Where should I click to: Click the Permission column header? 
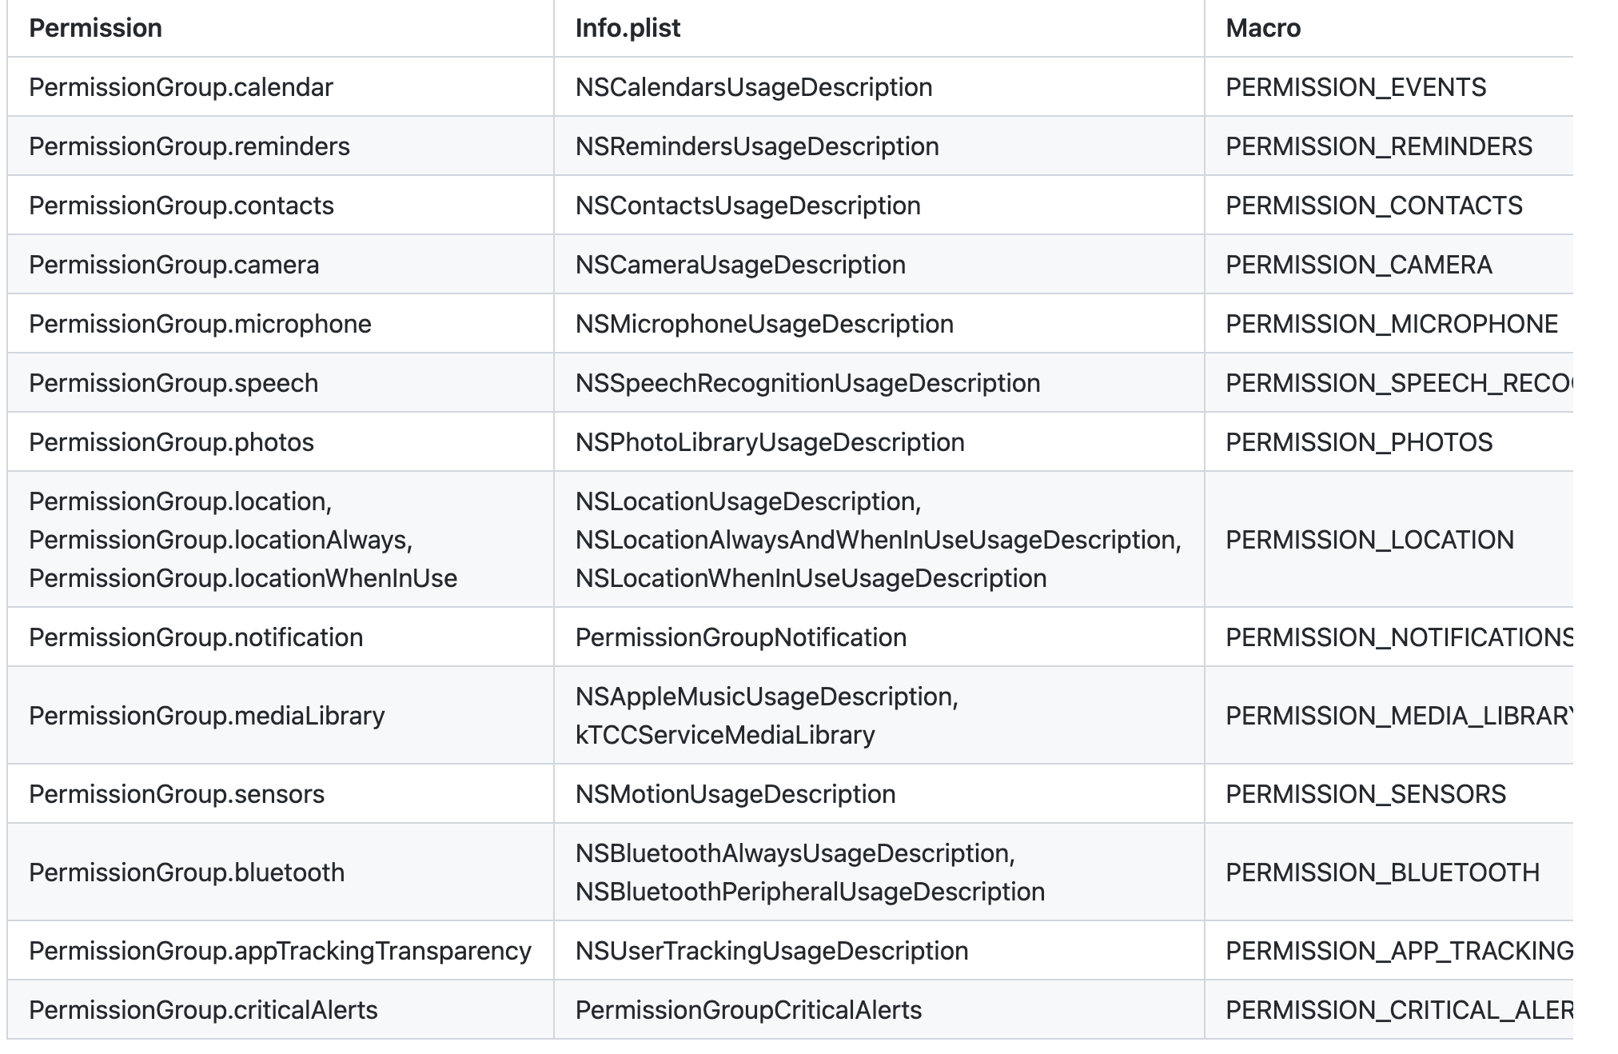click(96, 28)
